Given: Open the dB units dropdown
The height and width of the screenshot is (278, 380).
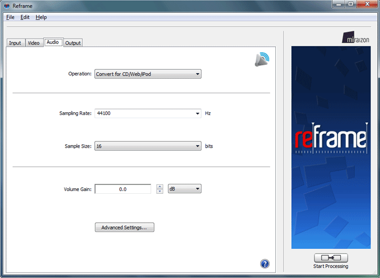Looking at the screenshot, I should 184,189.
